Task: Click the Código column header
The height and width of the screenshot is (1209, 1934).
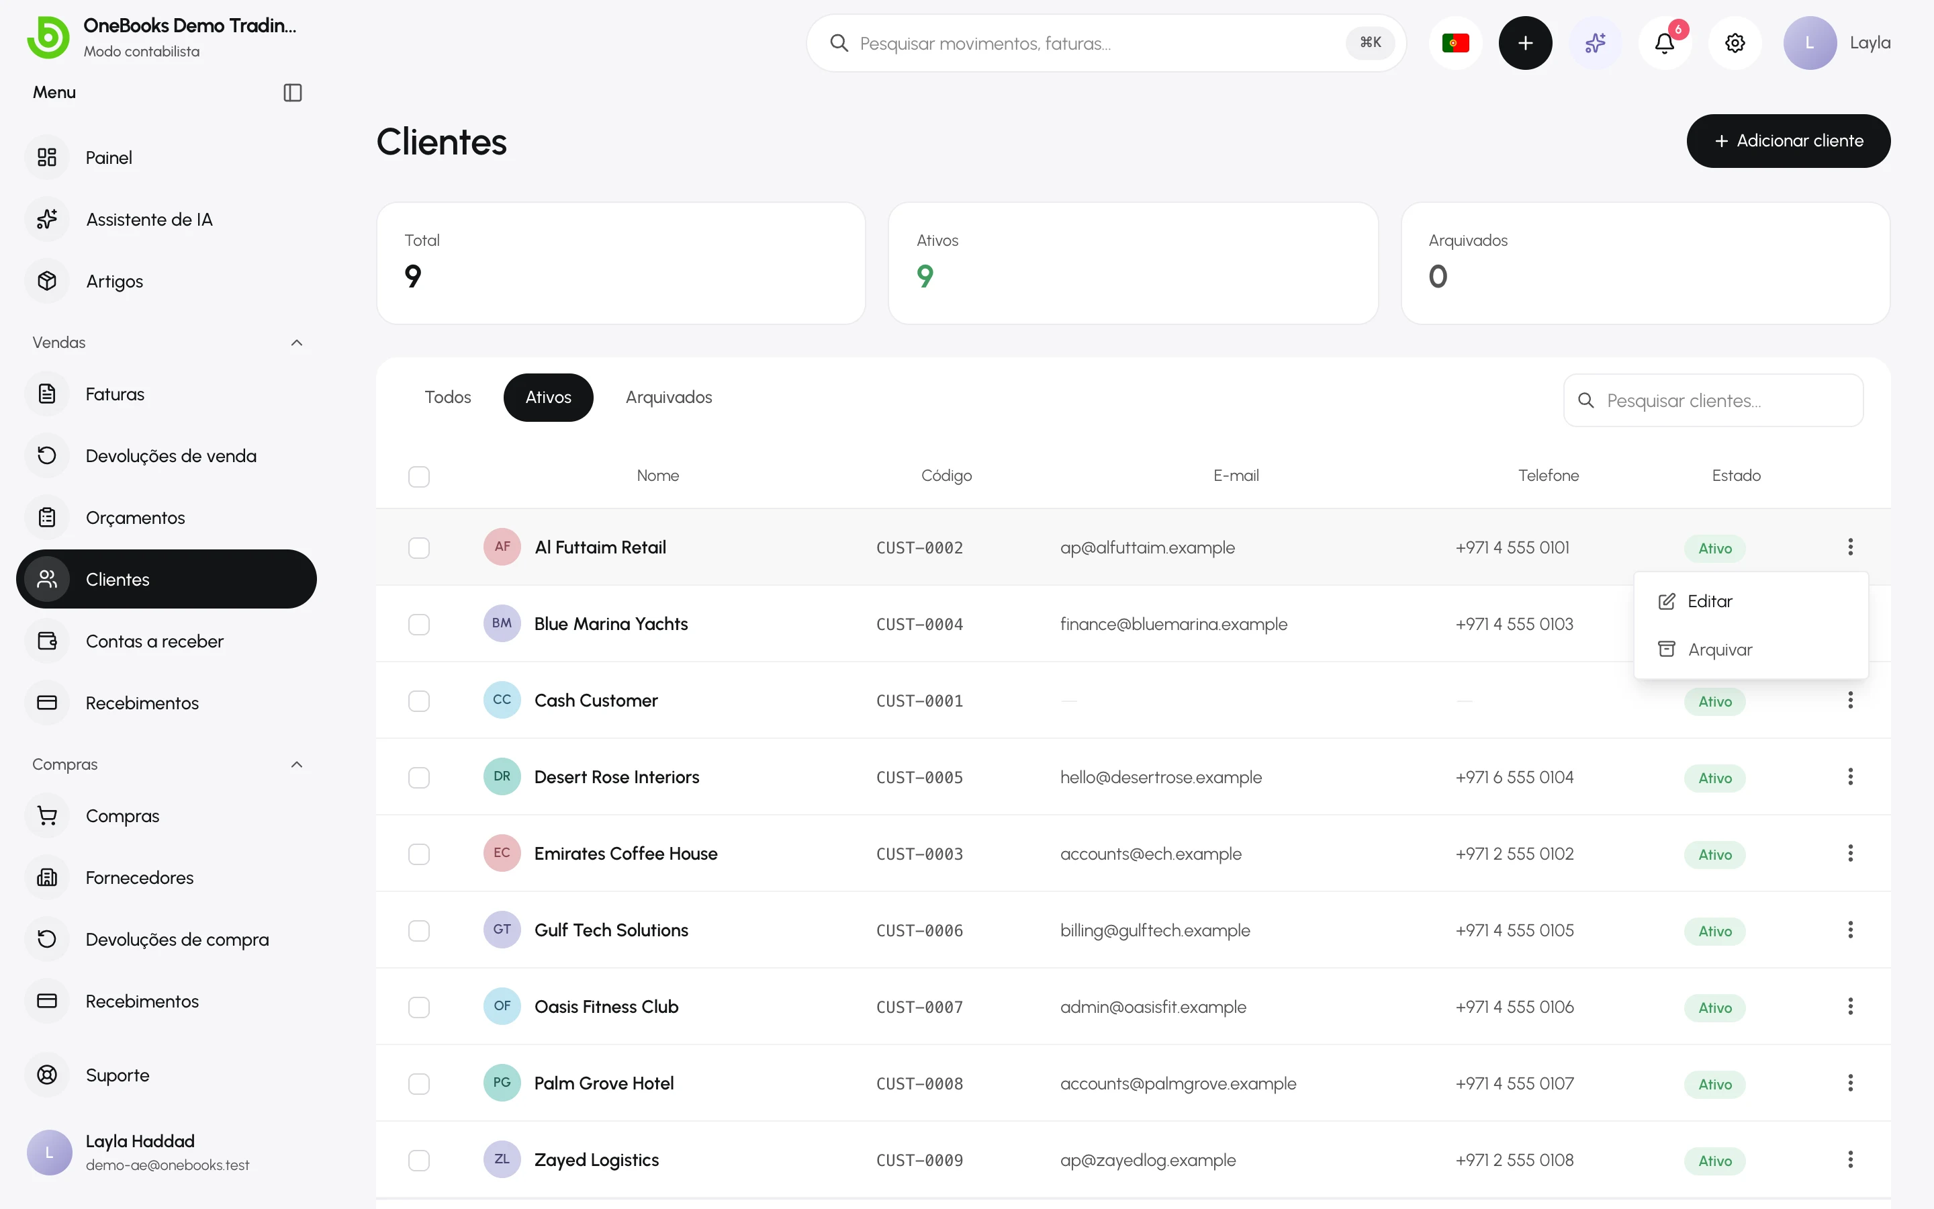Action: (946, 476)
